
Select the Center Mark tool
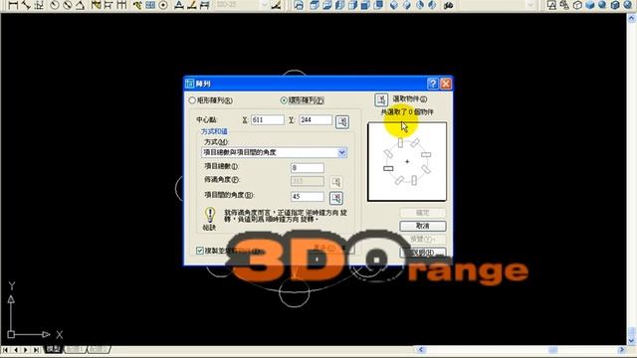click(x=163, y=5)
